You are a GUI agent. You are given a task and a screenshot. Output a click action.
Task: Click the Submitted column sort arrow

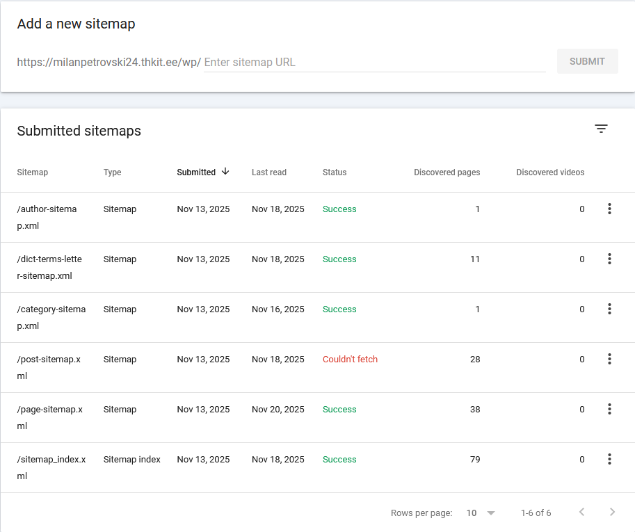[x=225, y=172]
